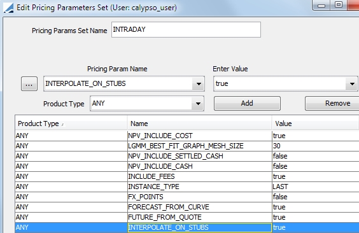Click the Add button

247,104
